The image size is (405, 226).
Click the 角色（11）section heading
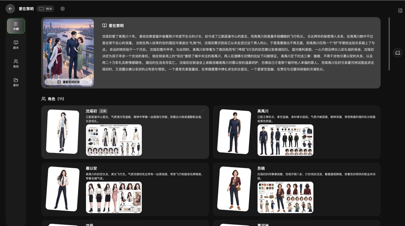pos(56,99)
